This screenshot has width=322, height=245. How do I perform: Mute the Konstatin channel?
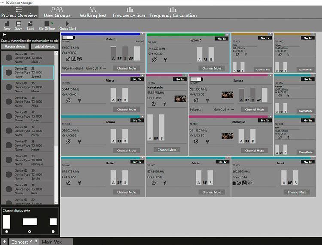tap(167, 150)
